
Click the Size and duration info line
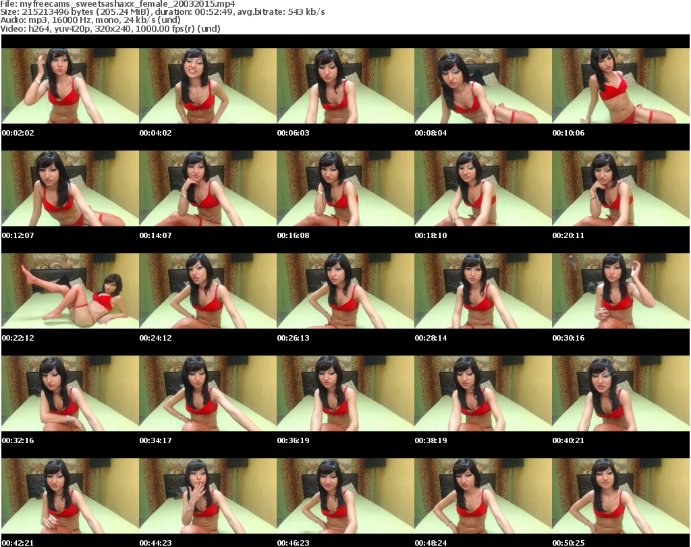tap(163, 12)
